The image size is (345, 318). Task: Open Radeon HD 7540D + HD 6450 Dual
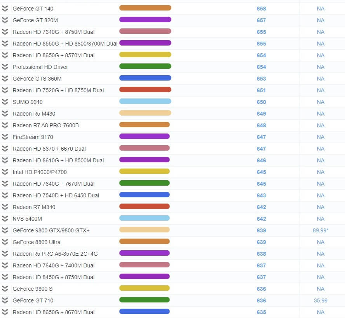pos(56,195)
